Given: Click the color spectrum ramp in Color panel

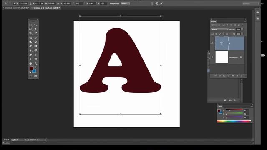Looking at the screenshot, I should click(x=234, y=121).
